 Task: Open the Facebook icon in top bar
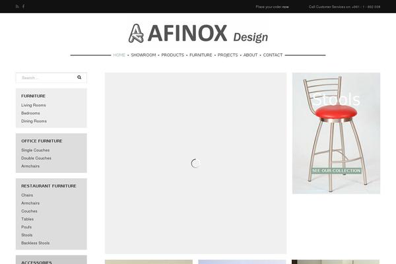[24, 7]
